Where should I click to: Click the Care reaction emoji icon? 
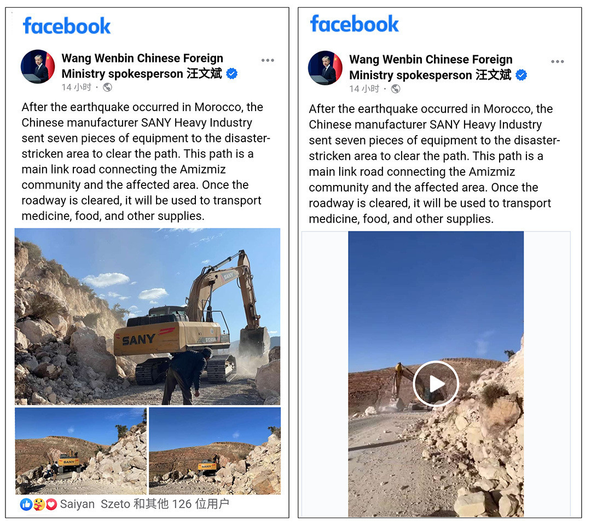click(x=38, y=504)
